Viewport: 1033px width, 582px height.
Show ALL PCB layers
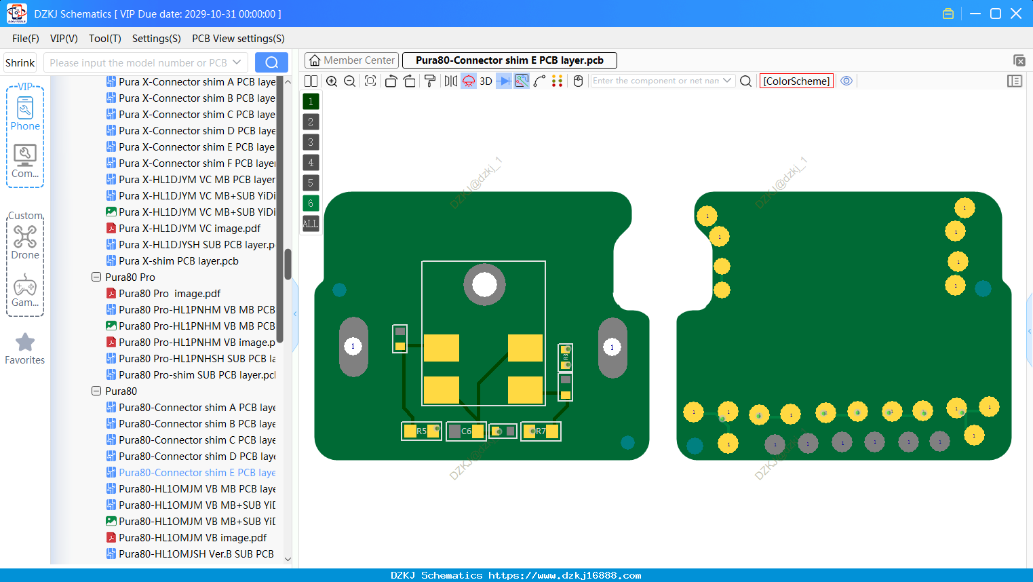(311, 224)
